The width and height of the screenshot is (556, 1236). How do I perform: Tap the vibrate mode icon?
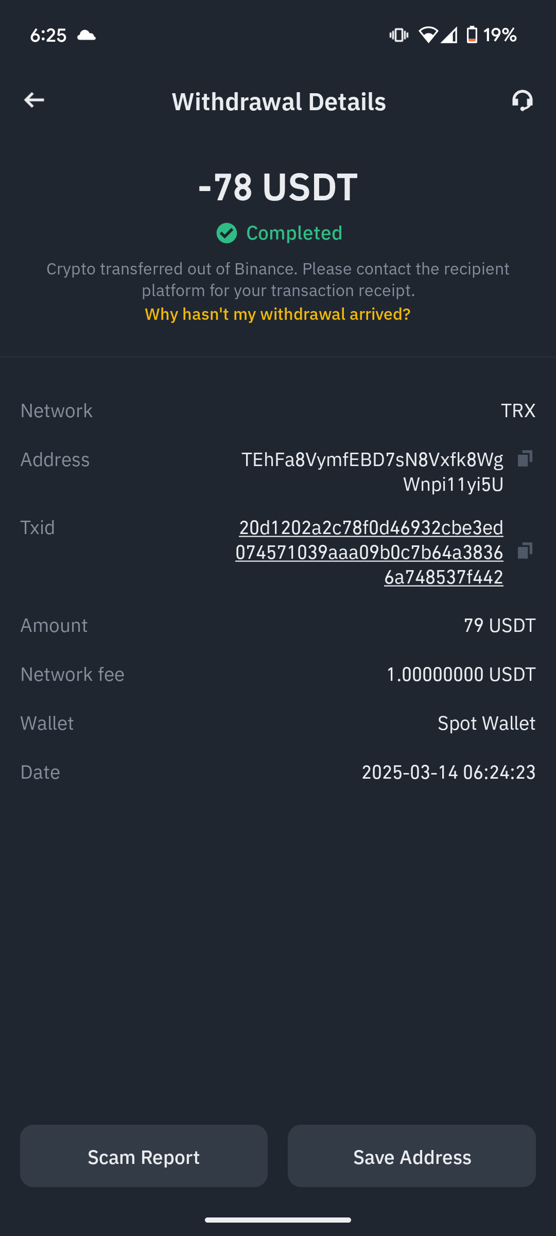(399, 35)
